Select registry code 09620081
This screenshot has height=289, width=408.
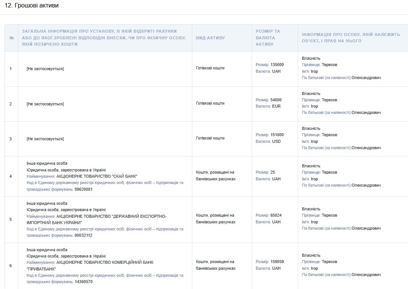click(84, 189)
